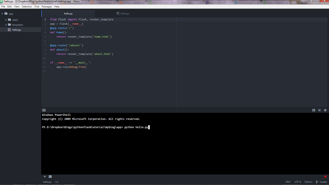Switch to the Settings tab
Image resolution: width=329 pixels, height=185 pixels.
123,14
